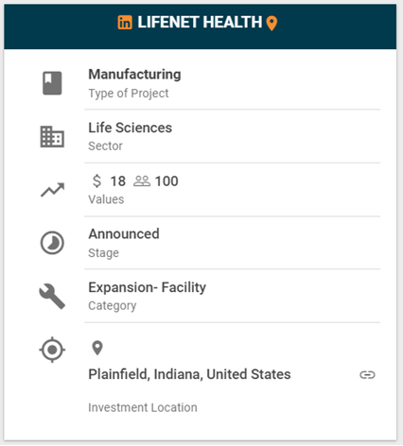Click the Investment Location label
This screenshot has height=446, width=403.
[x=143, y=407]
